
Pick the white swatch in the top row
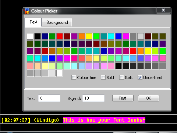30,36
